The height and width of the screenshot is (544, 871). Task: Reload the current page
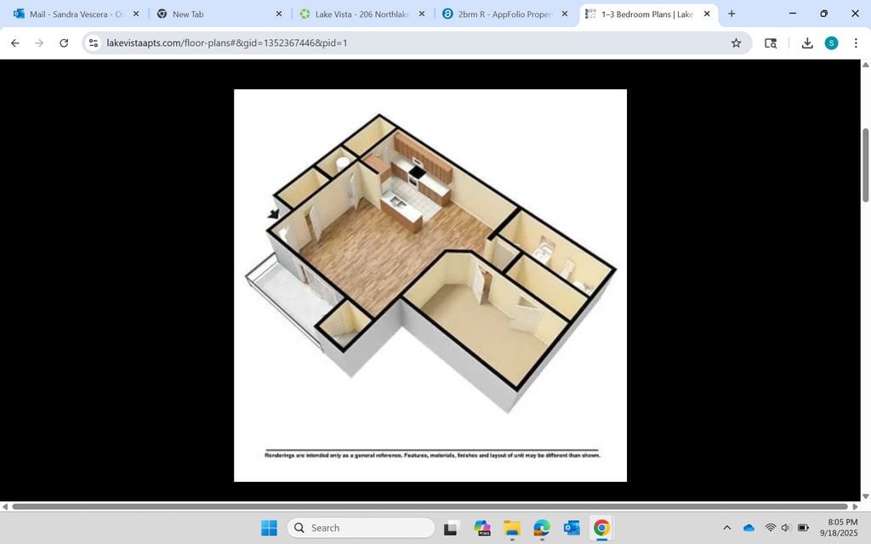pyautogui.click(x=64, y=43)
